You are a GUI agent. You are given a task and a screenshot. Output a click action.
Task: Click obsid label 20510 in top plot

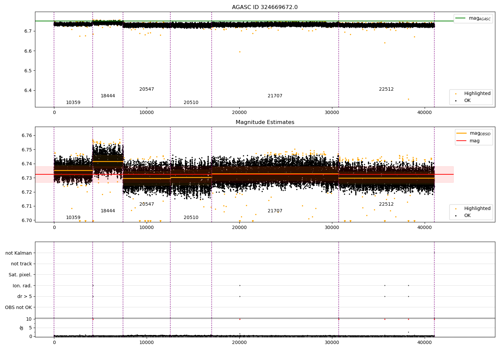click(x=191, y=103)
